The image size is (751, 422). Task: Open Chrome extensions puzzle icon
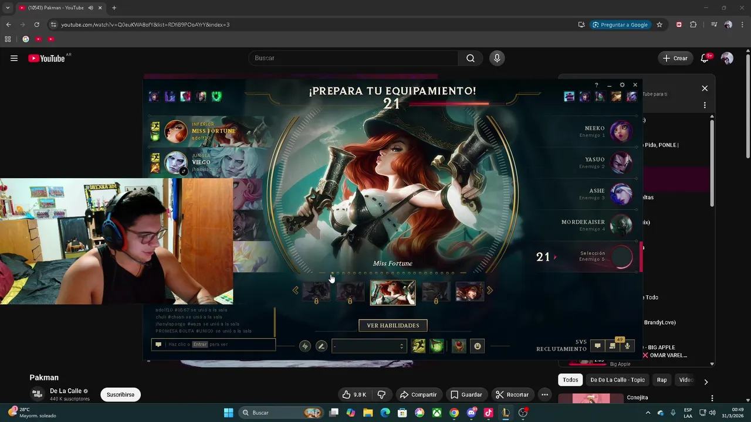(x=694, y=25)
